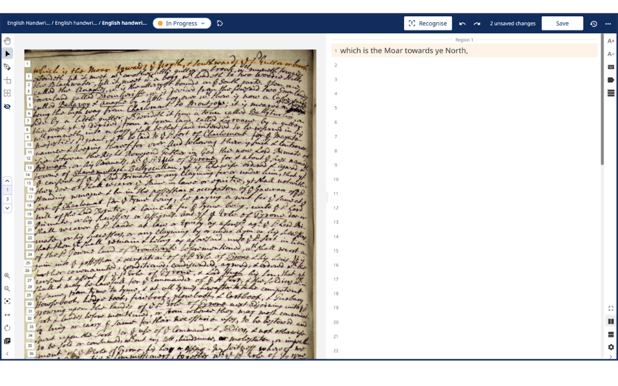Increase transcription font size with A+
Viewport: 618px width, 386px height.
[611, 40]
